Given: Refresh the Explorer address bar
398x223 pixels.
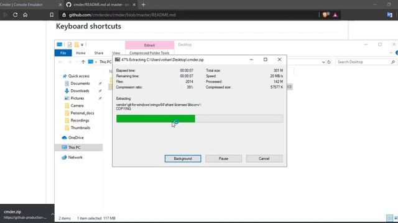Looking at the screenshot, I should tap(329, 62).
